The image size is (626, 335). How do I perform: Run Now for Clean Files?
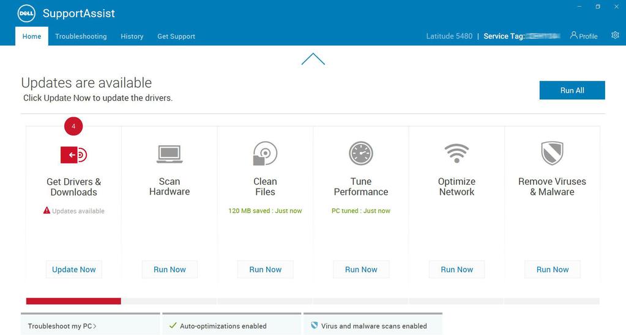tap(266, 269)
